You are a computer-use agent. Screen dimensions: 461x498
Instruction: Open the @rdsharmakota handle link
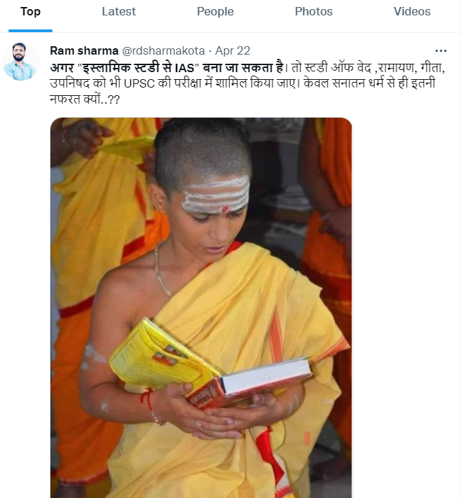(x=163, y=51)
